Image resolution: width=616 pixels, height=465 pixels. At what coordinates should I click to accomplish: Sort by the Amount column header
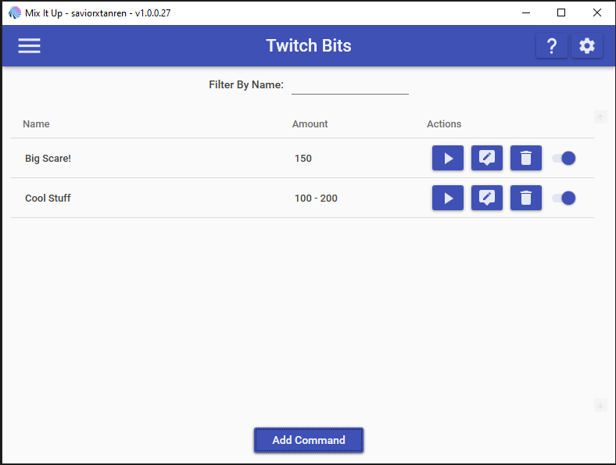(310, 123)
